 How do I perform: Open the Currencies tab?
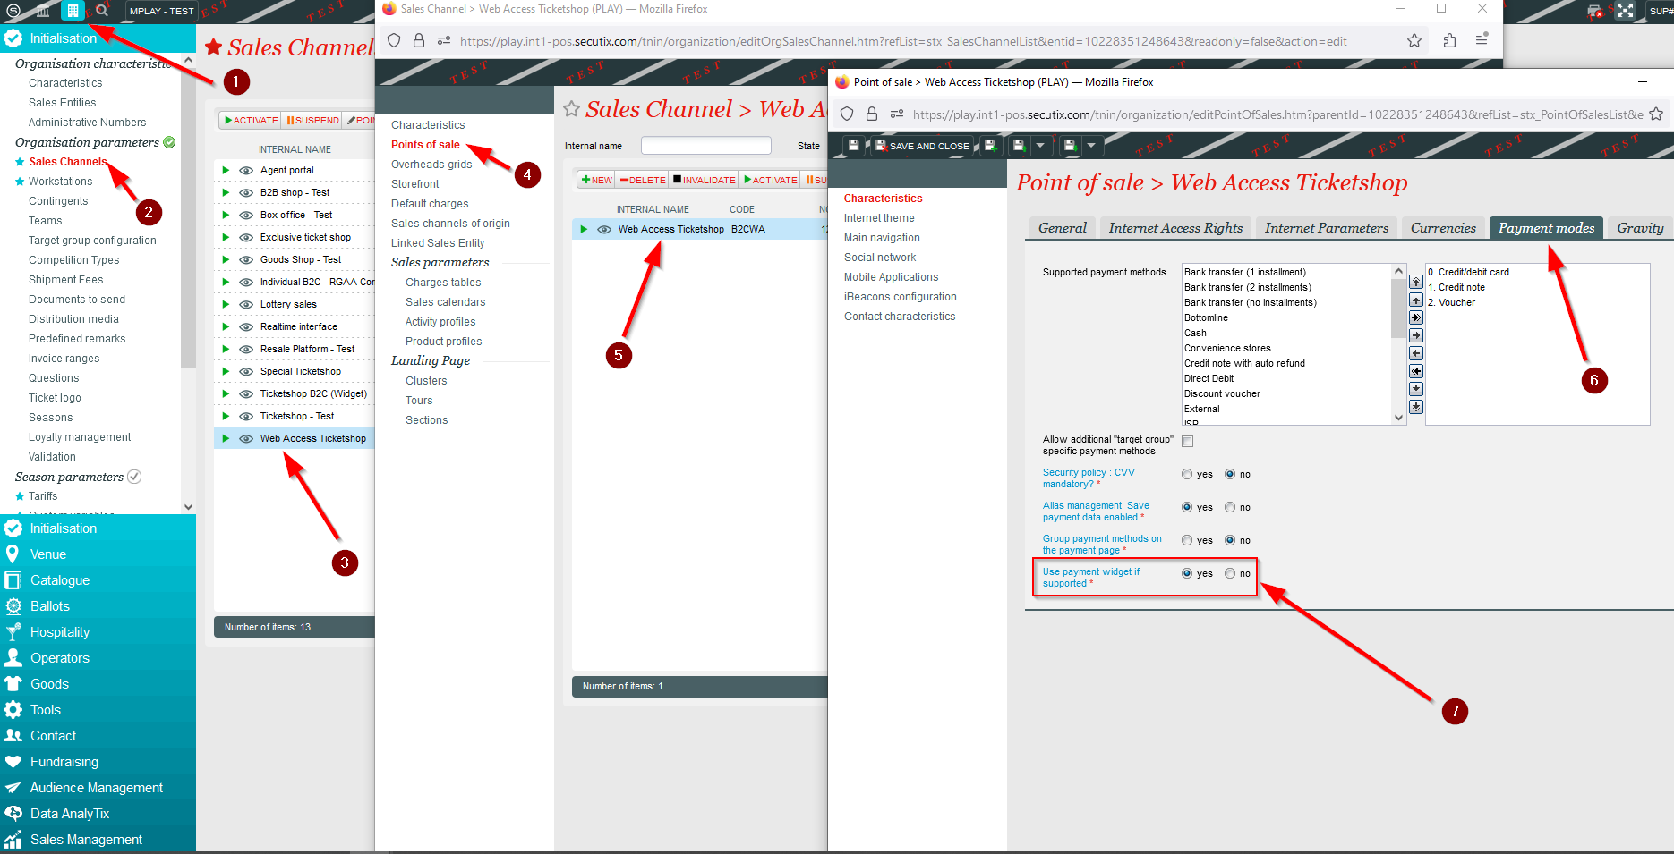(1443, 228)
